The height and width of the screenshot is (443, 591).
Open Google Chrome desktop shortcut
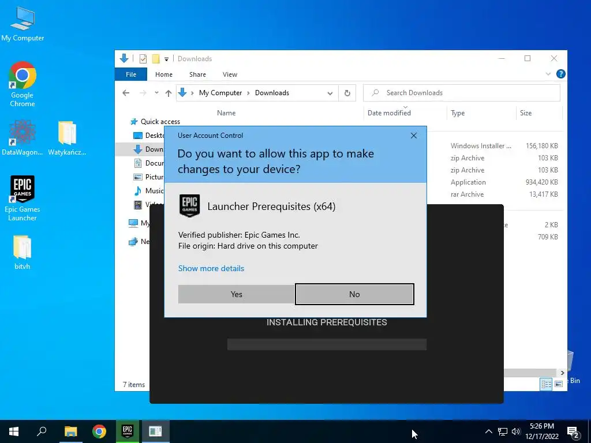coord(23,84)
